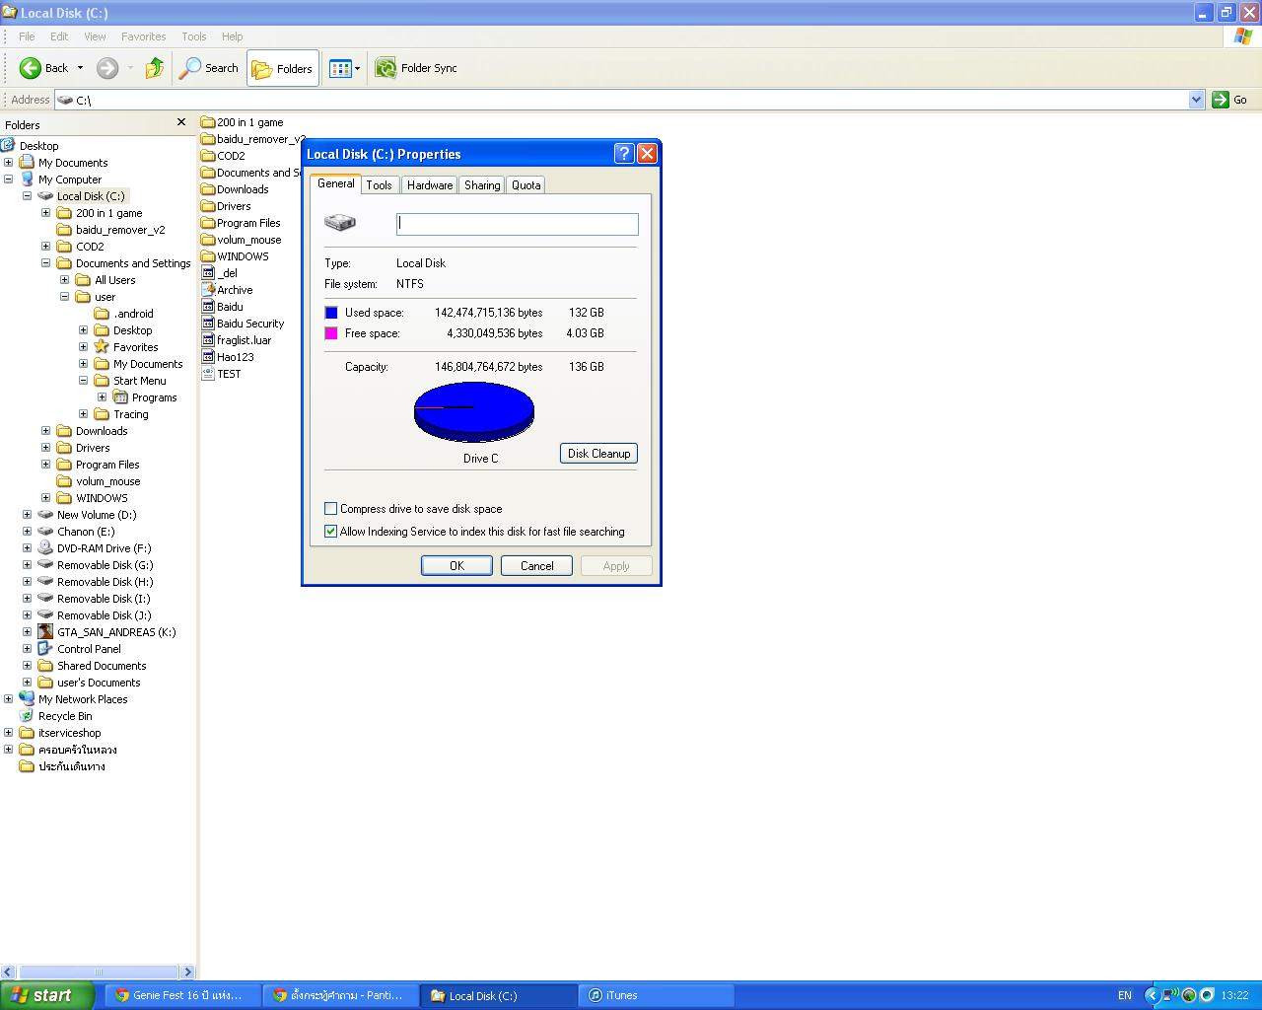
Task: Uncheck Allow Indexing Service checkbox
Action: tap(331, 532)
